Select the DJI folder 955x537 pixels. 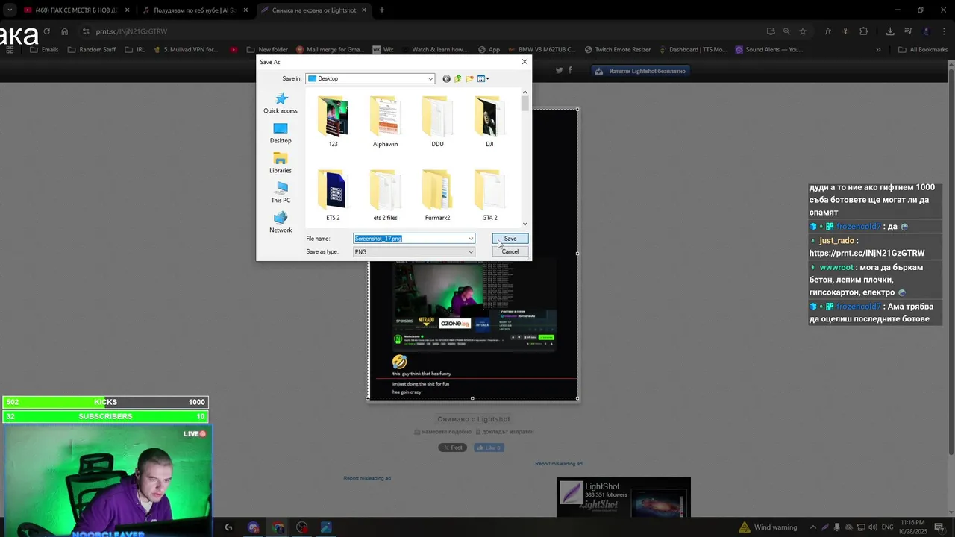pyautogui.click(x=489, y=122)
